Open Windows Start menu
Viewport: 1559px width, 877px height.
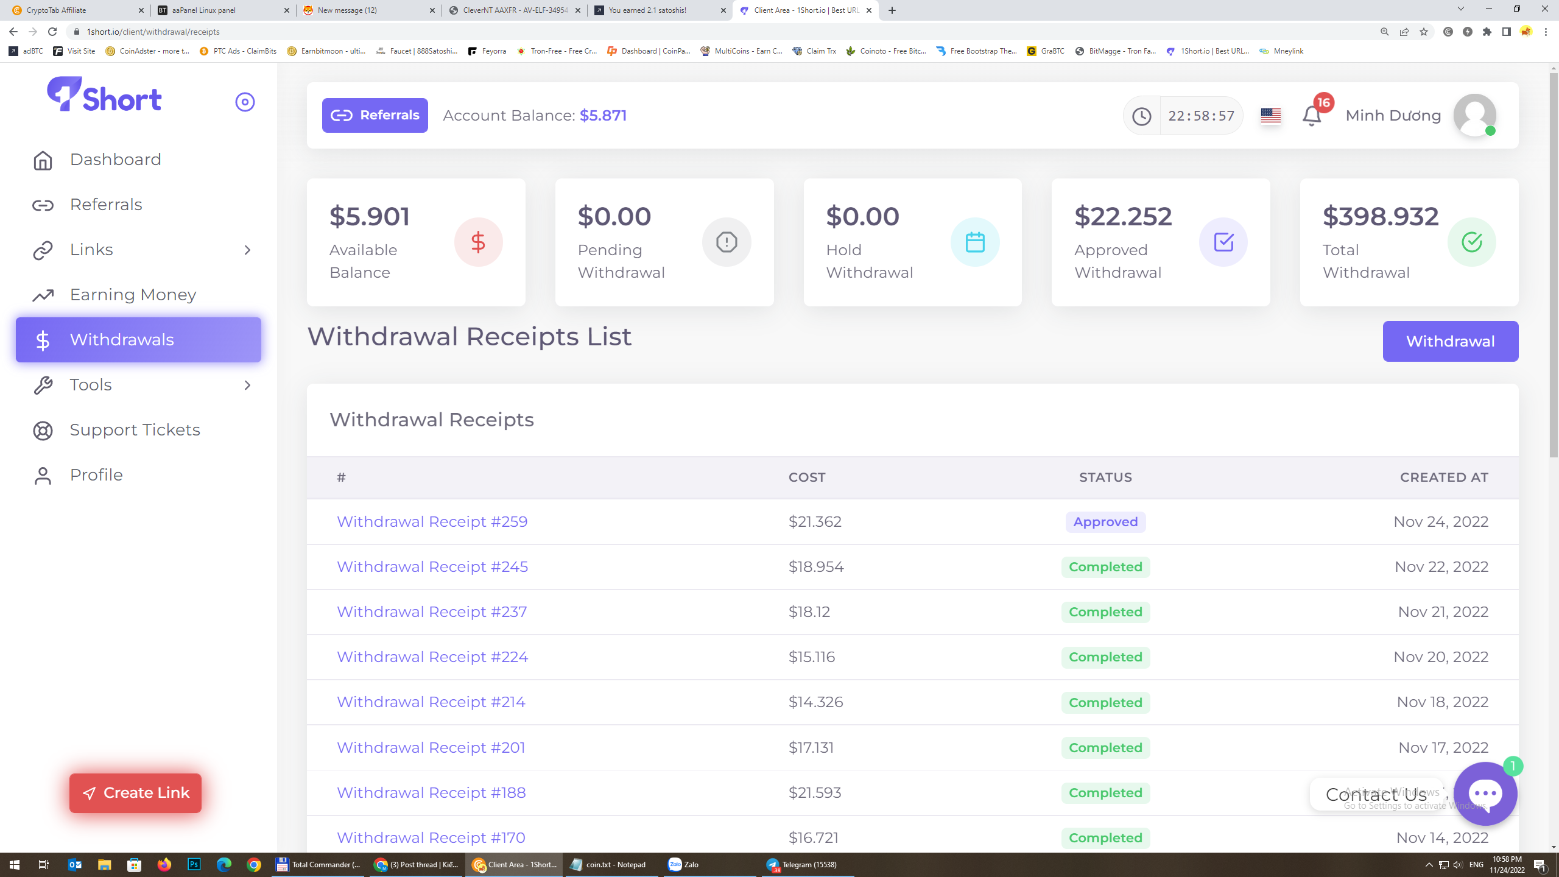(x=15, y=864)
